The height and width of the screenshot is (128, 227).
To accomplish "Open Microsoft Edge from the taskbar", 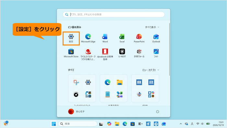I will click(x=125, y=124).
